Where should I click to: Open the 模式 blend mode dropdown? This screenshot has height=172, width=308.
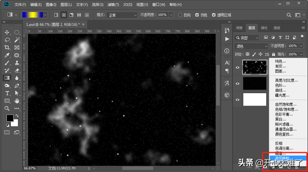(122, 15)
